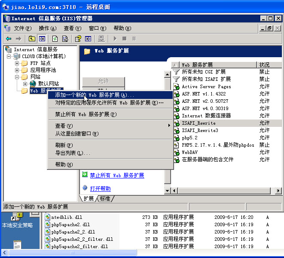Screen dimensions: 284x258
Task: Click the filter icon for unknown CGI extensions
Action: coord(176,72)
